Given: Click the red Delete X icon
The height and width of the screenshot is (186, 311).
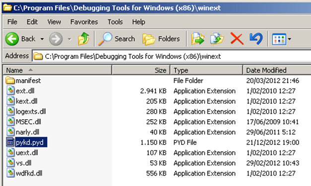Looking at the screenshot, I should pyautogui.click(x=237, y=39).
